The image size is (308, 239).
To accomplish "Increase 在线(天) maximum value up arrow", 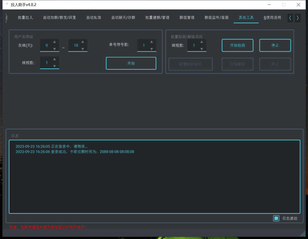I will pos(83,42).
